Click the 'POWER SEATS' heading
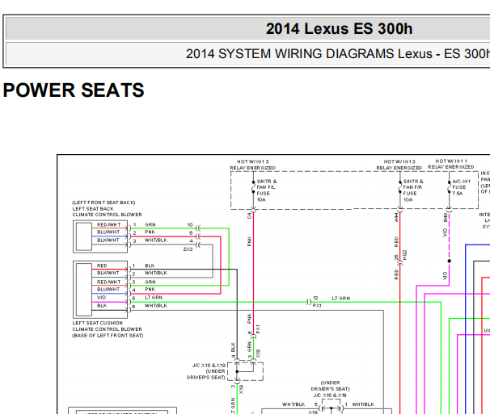The image size is (490, 414). click(74, 90)
